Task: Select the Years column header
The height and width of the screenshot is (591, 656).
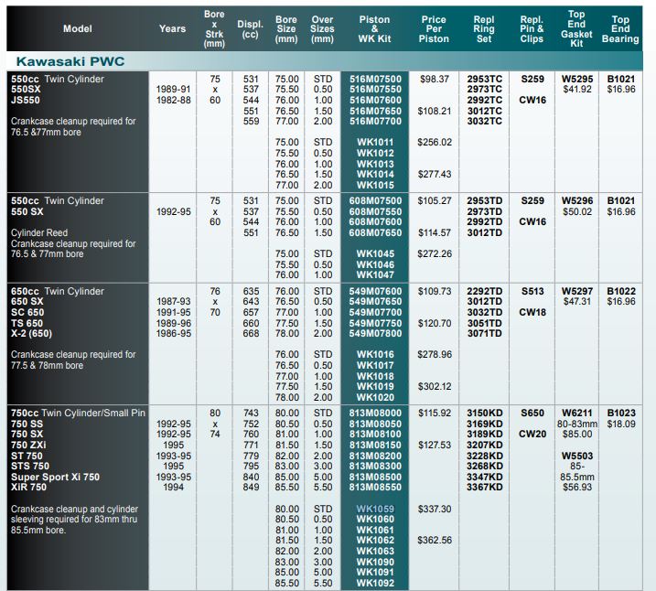Action: pyautogui.click(x=172, y=29)
